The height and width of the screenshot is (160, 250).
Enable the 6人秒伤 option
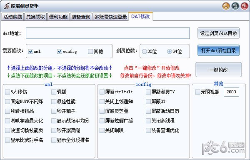7,92
